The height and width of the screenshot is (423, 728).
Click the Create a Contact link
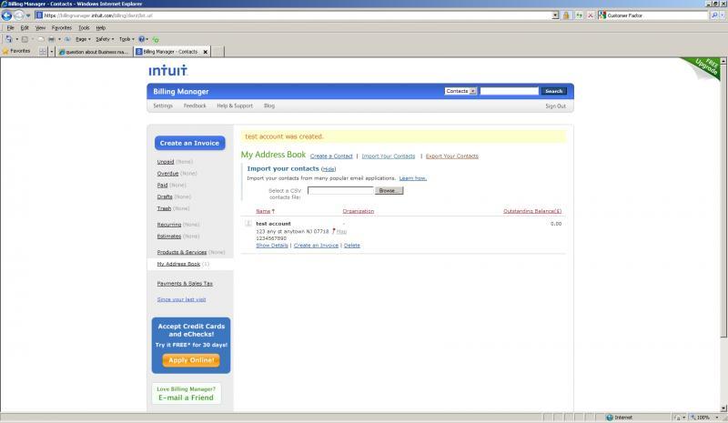point(331,156)
